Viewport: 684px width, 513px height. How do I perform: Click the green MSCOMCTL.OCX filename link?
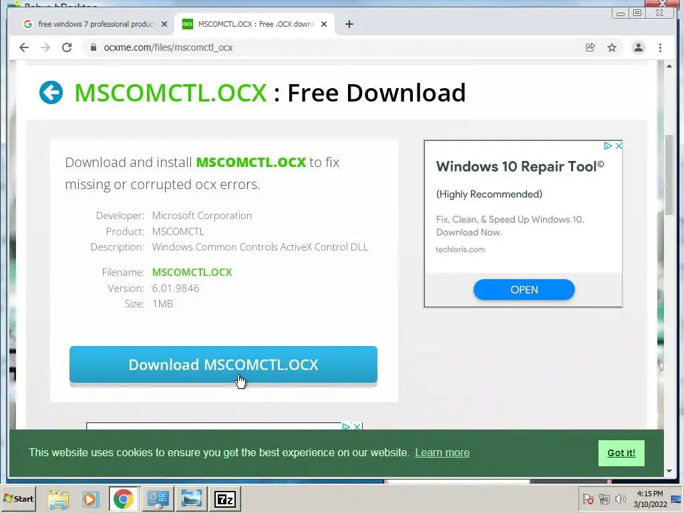point(192,273)
